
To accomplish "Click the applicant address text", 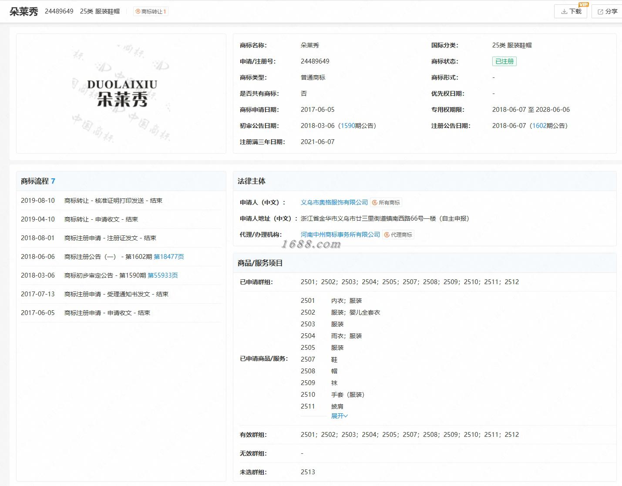I will coord(386,218).
